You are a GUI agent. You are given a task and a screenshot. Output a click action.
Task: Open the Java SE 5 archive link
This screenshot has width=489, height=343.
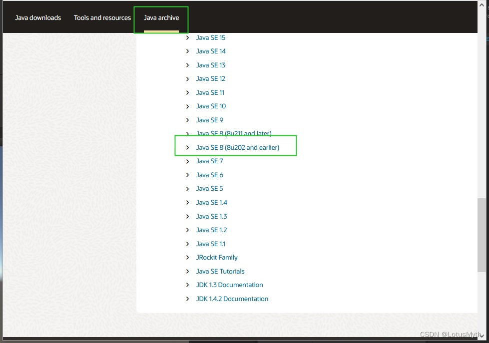point(210,188)
